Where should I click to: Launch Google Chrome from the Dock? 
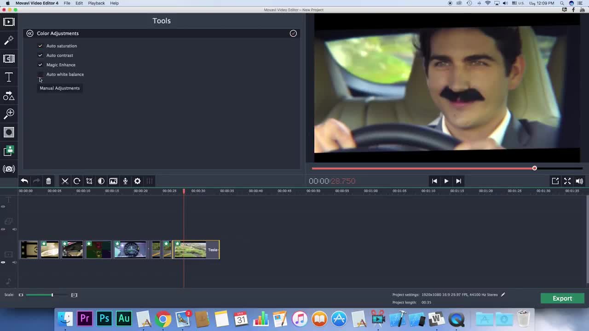(x=163, y=319)
